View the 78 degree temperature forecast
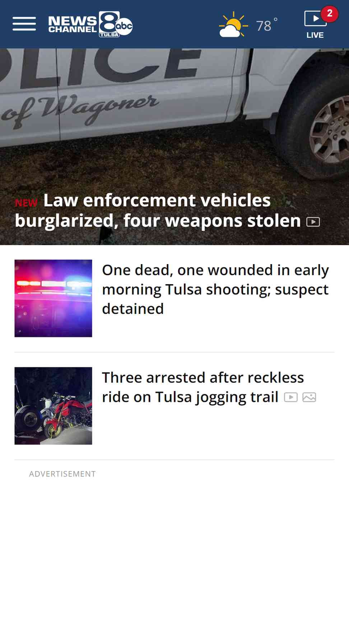The image size is (349, 620). (266, 25)
